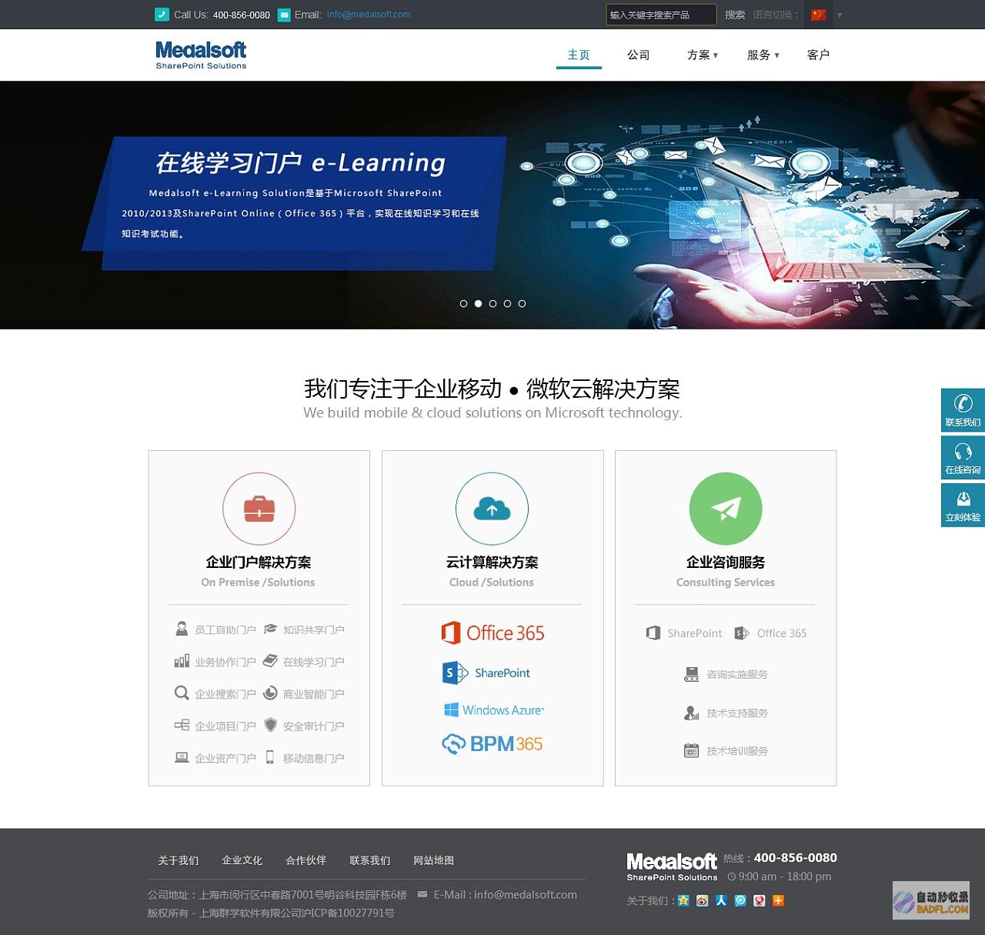The height and width of the screenshot is (935, 985).
Task: Click the BPM365 logo
Action: (492, 744)
